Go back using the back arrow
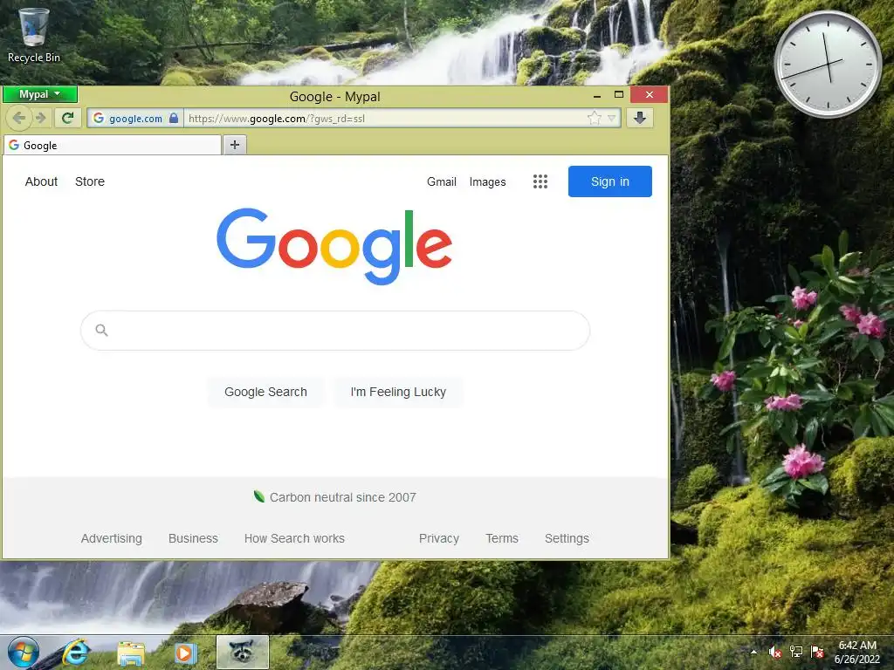The image size is (894, 670). (x=19, y=118)
